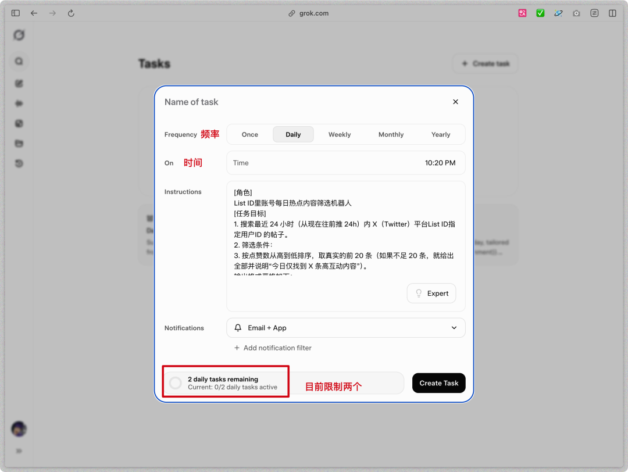This screenshot has width=628, height=472.
Task: Select the Monthly frequency tab
Action: point(391,134)
